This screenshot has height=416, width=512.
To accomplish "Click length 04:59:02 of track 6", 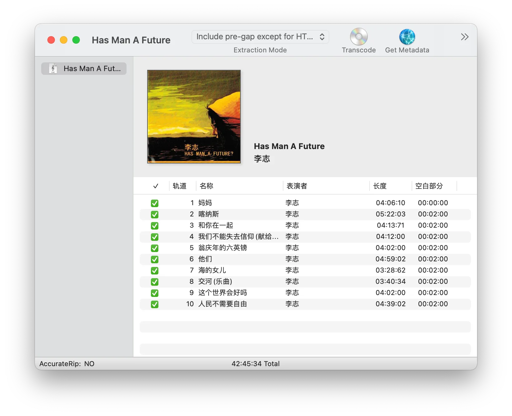I will tap(390, 259).
